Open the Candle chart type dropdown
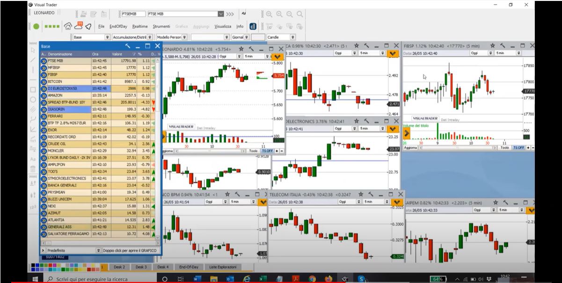The width and height of the screenshot is (562, 283). click(x=293, y=37)
